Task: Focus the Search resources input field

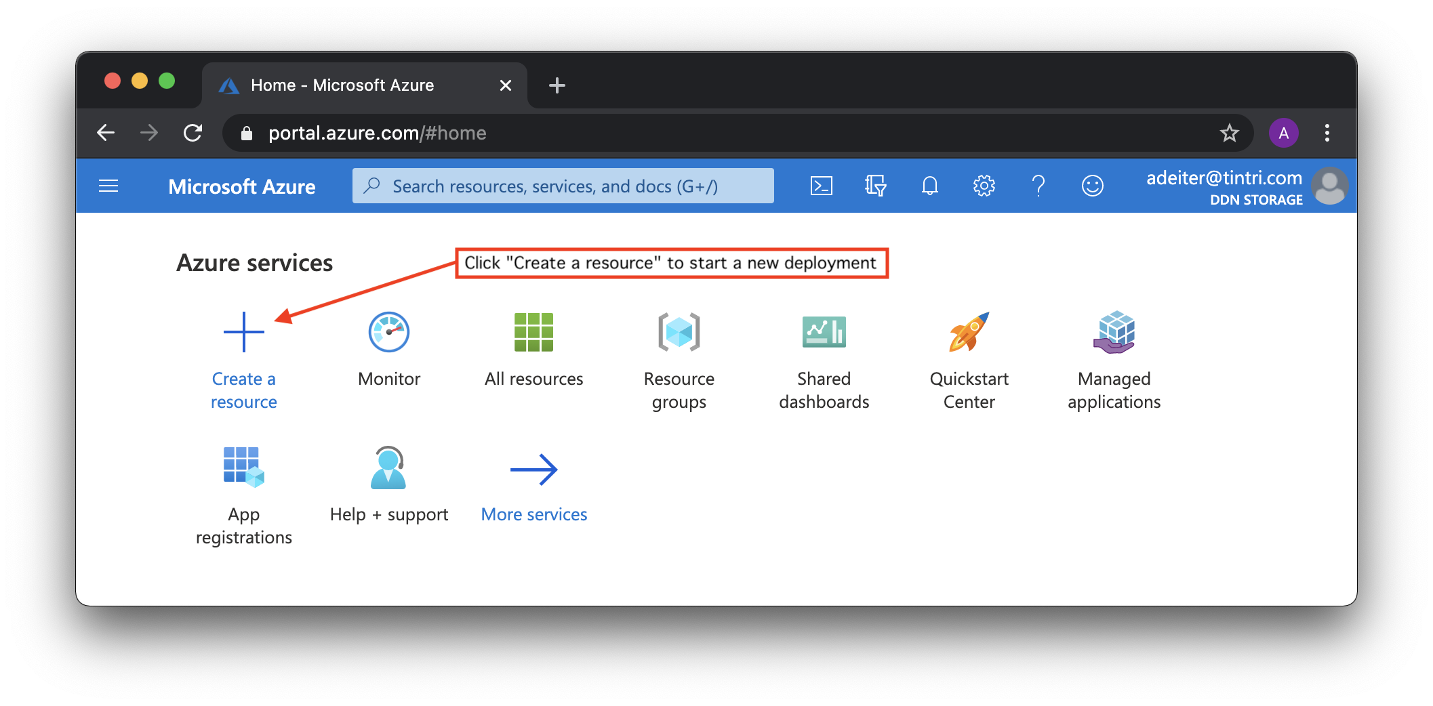Action: (x=563, y=186)
